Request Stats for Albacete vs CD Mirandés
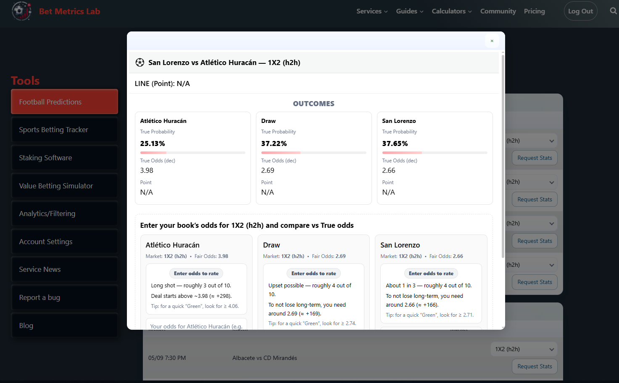Image resolution: width=619 pixels, height=383 pixels. tap(535, 366)
